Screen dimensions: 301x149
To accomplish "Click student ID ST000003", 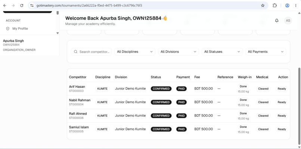I will [x=76, y=91].
